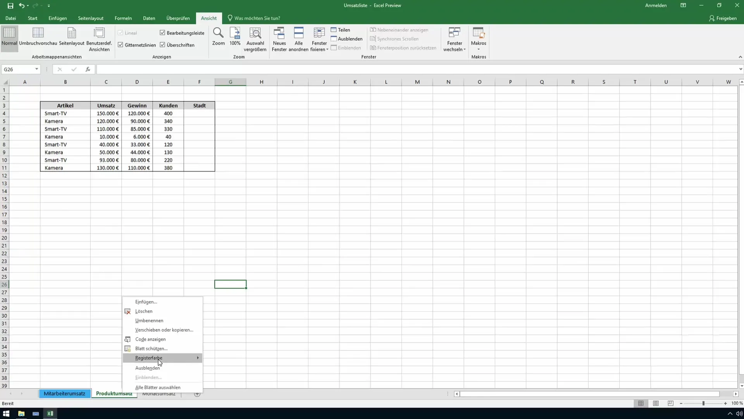This screenshot has width=744, height=419.
Task: Open a Neues Fenster window
Action: pyautogui.click(x=279, y=39)
